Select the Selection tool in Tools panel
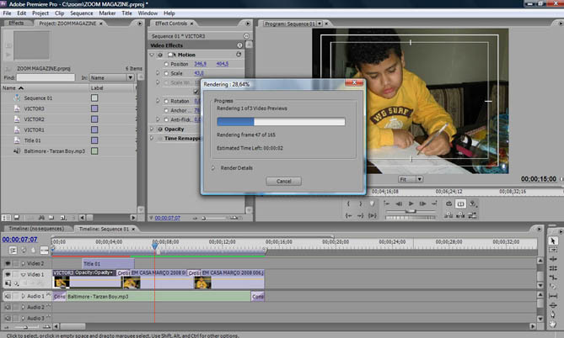The height and width of the screenshot is (338, 564). [553, 240]
